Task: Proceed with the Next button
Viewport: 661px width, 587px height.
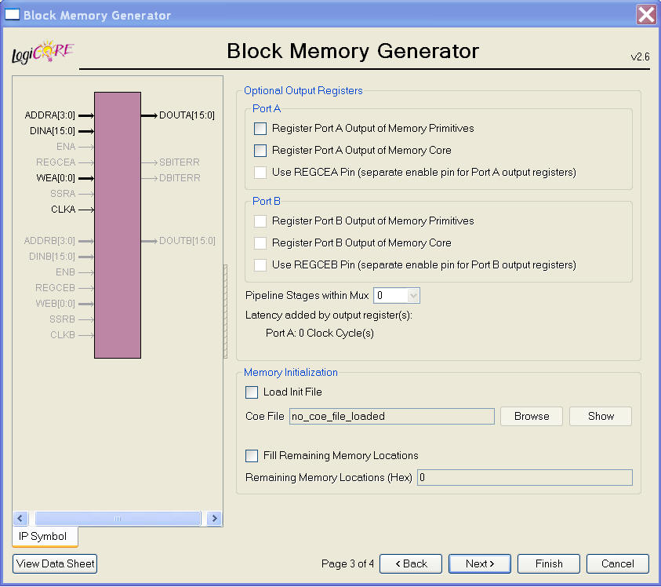Action: click(480, 563)
